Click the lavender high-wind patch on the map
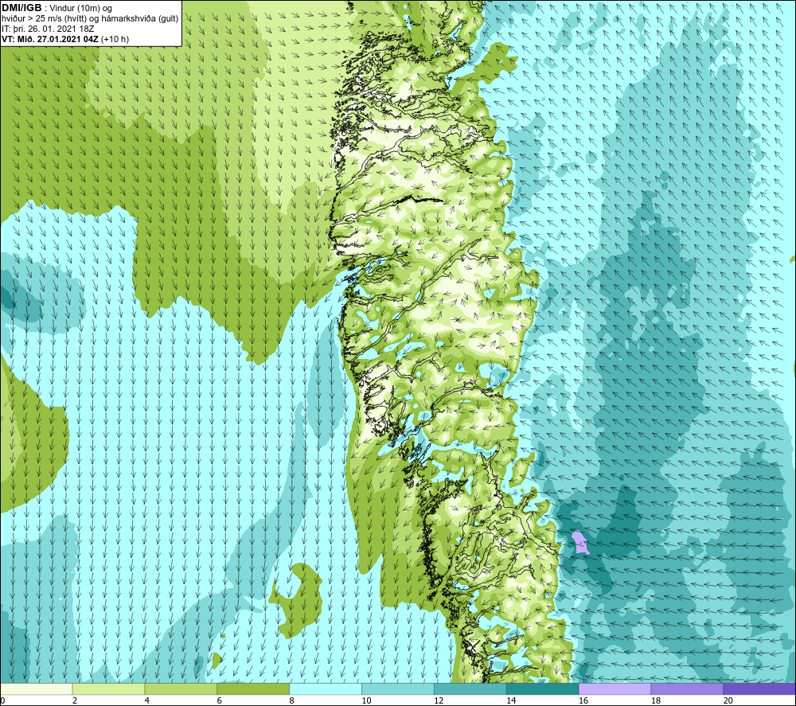This screenshot has width=796, height=706. 579,542
